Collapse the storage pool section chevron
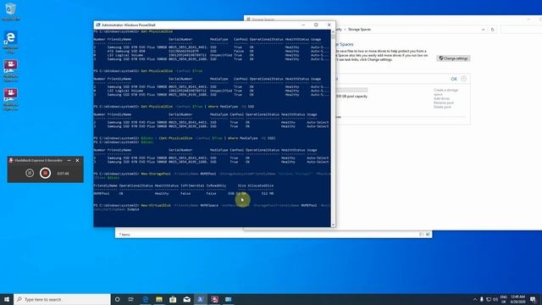This screenshot has height=305, width=542. point(463,79)
